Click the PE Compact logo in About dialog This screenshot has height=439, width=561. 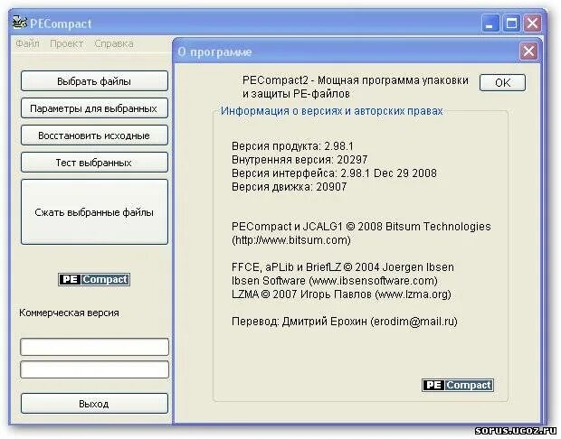458,385
